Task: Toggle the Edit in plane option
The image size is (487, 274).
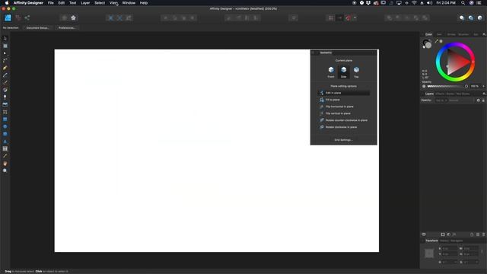Action: point(344,93)
